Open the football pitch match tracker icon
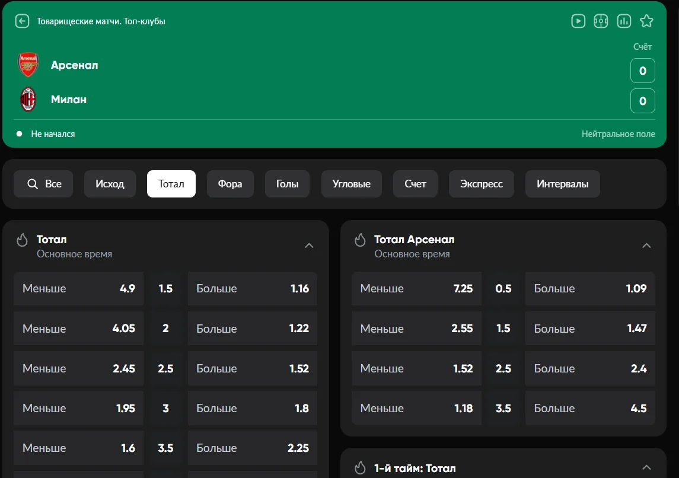The height and width of the screenshot is (478, 679). point(601,21)
